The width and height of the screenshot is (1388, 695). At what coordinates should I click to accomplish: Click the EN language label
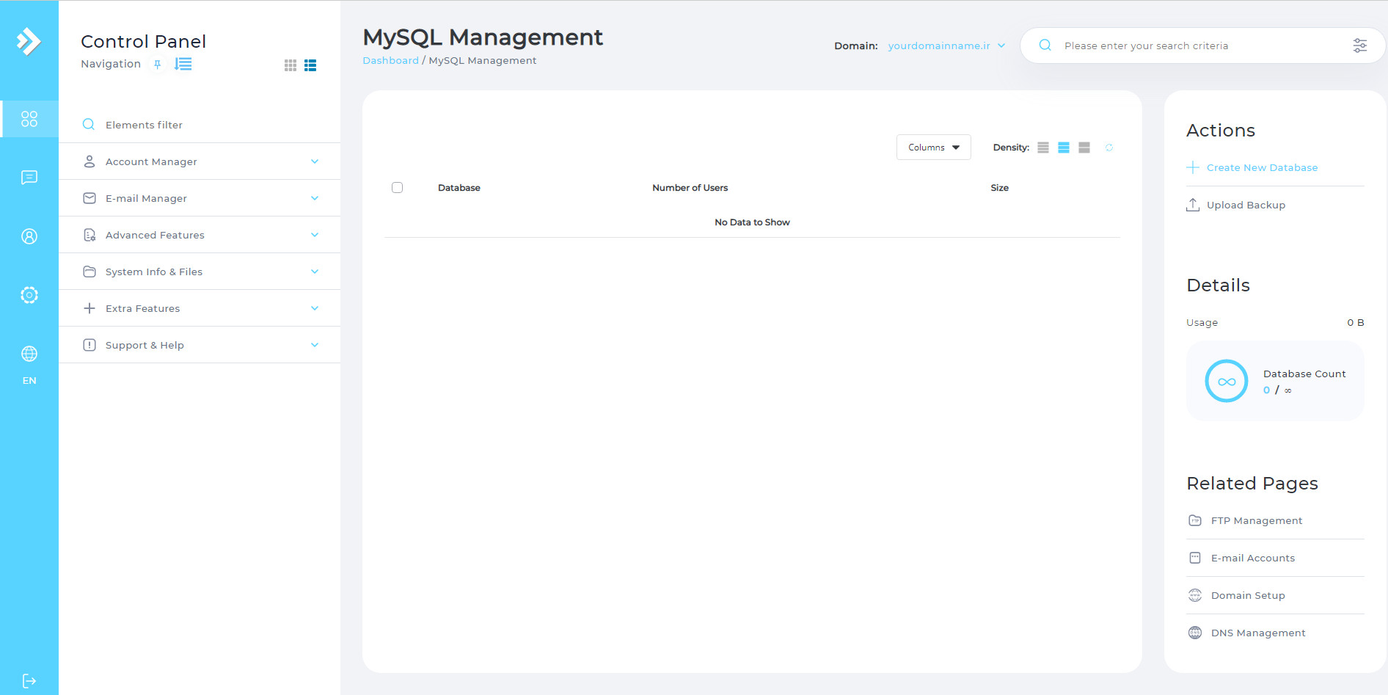point(29,380)
